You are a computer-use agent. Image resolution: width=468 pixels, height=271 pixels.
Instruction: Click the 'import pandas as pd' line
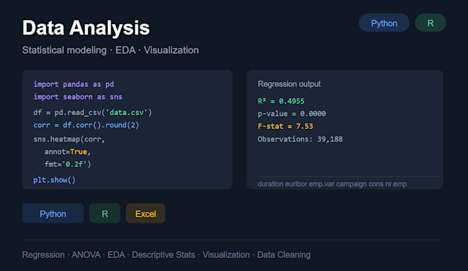click(74, 84)
